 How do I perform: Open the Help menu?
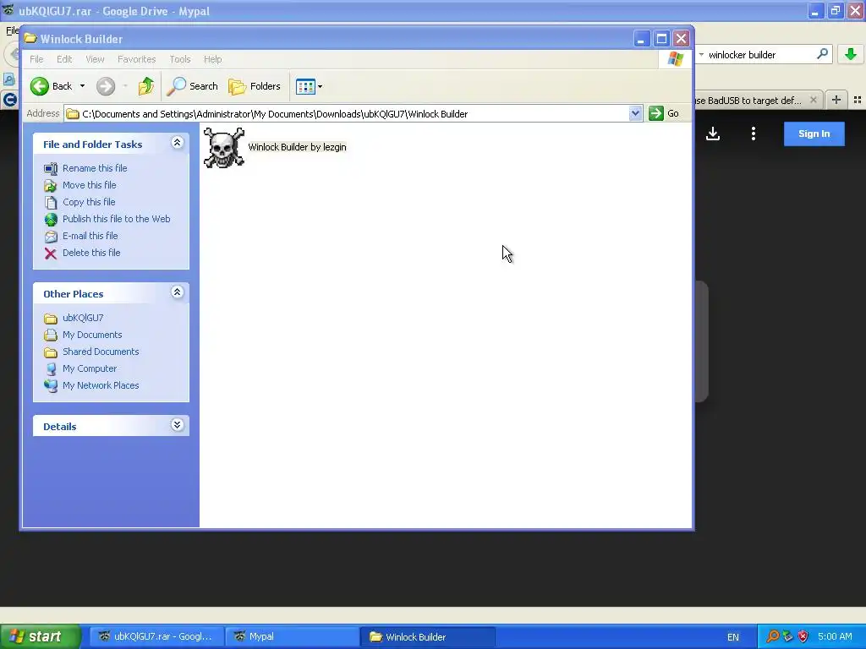coord(212,59)
